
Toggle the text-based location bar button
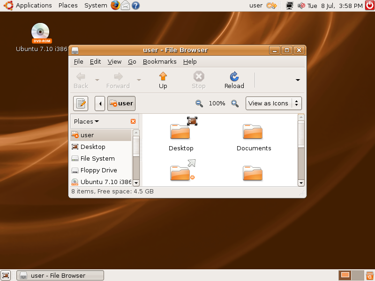coord(81,104)
